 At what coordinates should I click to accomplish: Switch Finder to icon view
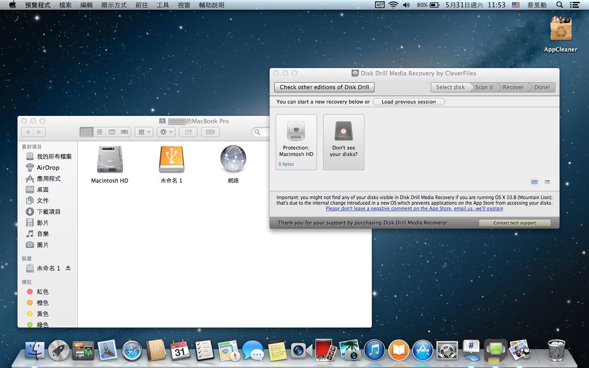click(x=87, y=132)
